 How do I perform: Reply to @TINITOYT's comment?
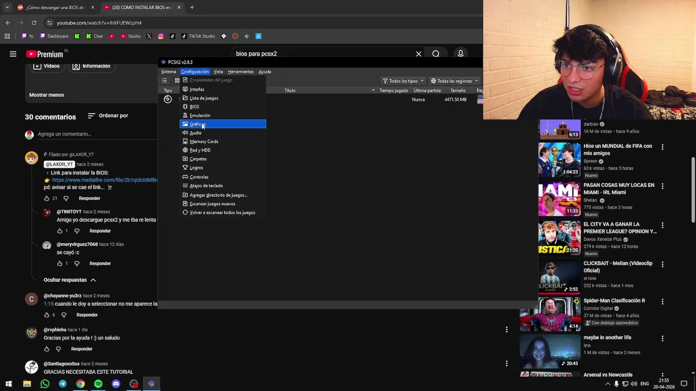[x=100, y=231]
